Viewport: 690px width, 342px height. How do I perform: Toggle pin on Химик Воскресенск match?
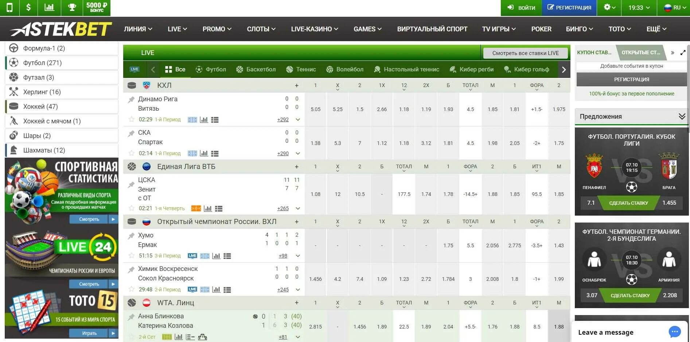click(x=131, y=270)
